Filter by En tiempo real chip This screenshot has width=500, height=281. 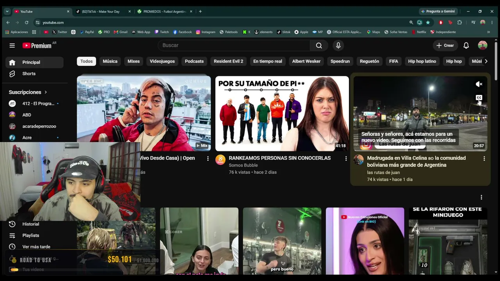coord(268,61)
